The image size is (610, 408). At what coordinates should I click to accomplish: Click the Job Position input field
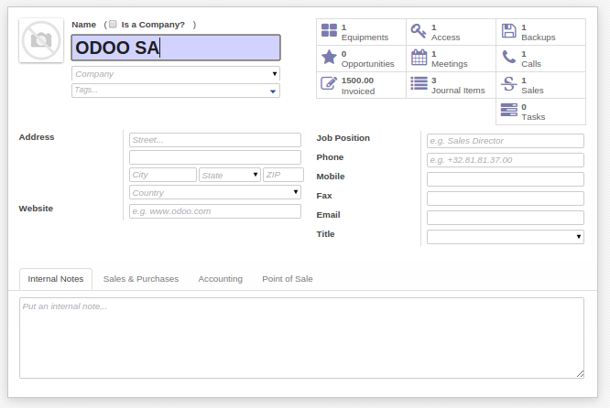(505, 141)
